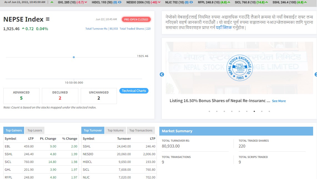Screen dimensions: 317x179
Task: Click SICL symbol in Top Gainers table
Action: point(8,162)
